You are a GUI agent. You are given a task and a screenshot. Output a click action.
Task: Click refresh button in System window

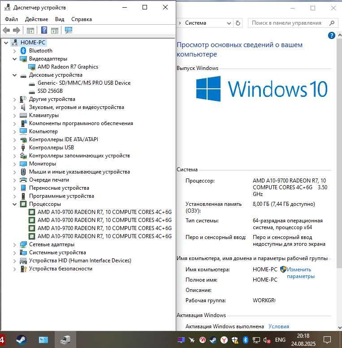coord(238,23)
